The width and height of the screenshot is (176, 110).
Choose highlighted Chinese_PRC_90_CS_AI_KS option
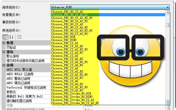pyautogui.click(x=108, y=15)
